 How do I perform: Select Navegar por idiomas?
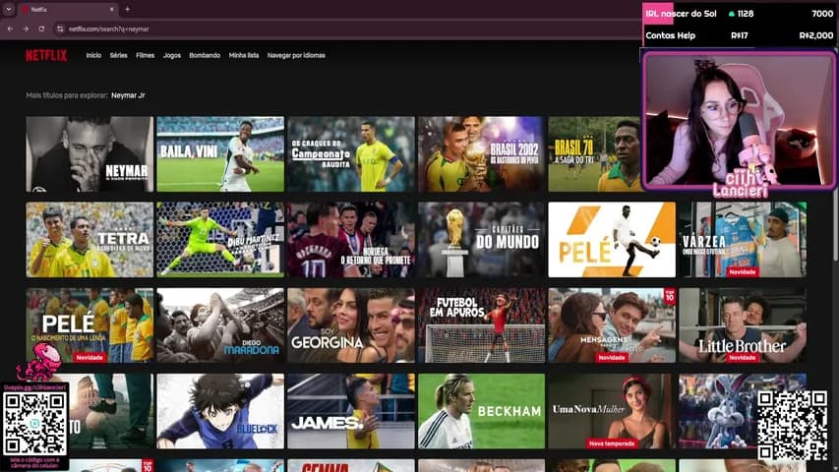(296, 55)
